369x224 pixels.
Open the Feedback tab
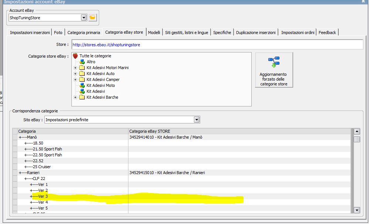[x=327, y=33]
